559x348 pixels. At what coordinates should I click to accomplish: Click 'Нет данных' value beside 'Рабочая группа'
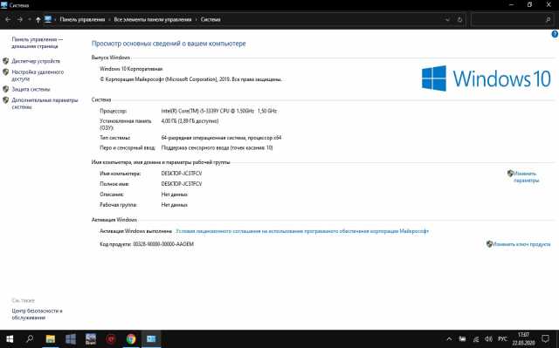[x=175, y=205]
